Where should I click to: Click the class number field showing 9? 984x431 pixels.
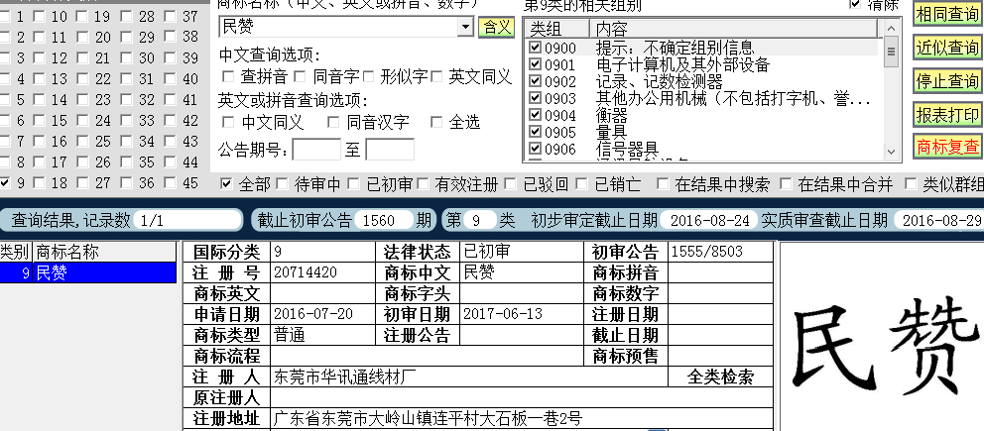(479, 220)
